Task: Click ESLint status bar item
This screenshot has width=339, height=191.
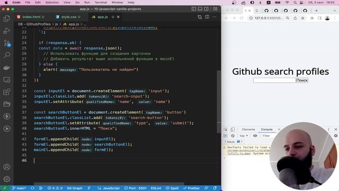Action: [x=156, y=188]
